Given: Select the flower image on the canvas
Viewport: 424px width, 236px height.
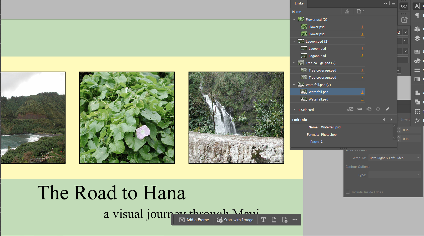Looking at the screenshot, I should pyautogui.click(x=127, y=118).
